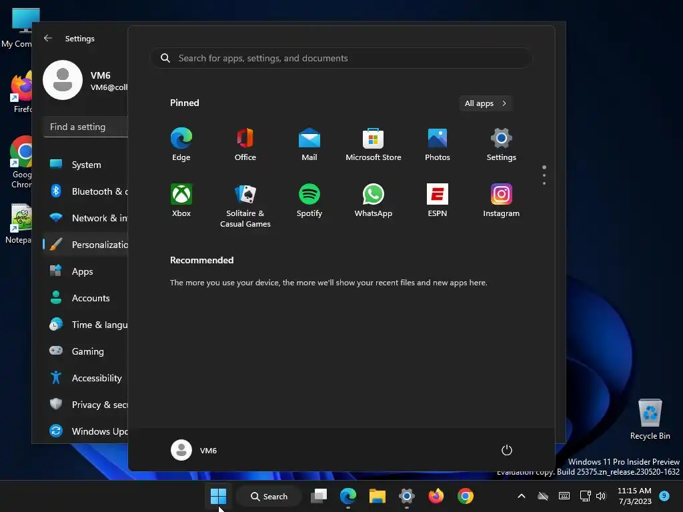
Task: Open Windows Update in Settings sidebar
Action: tap(86, 431)
